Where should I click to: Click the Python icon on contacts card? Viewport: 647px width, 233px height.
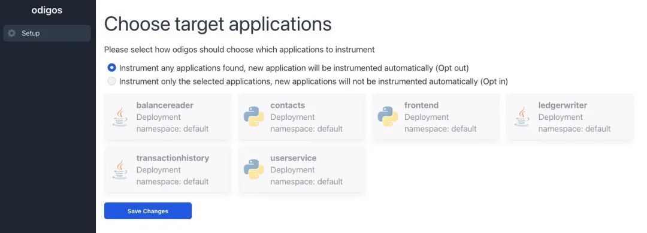254,117
